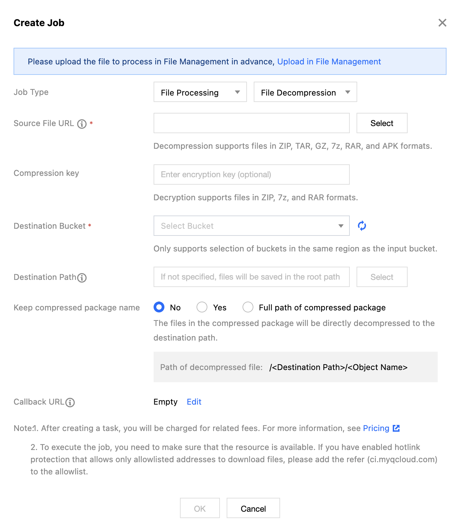
Task: Click Select button for Source File URL
Action: [382, 123]
